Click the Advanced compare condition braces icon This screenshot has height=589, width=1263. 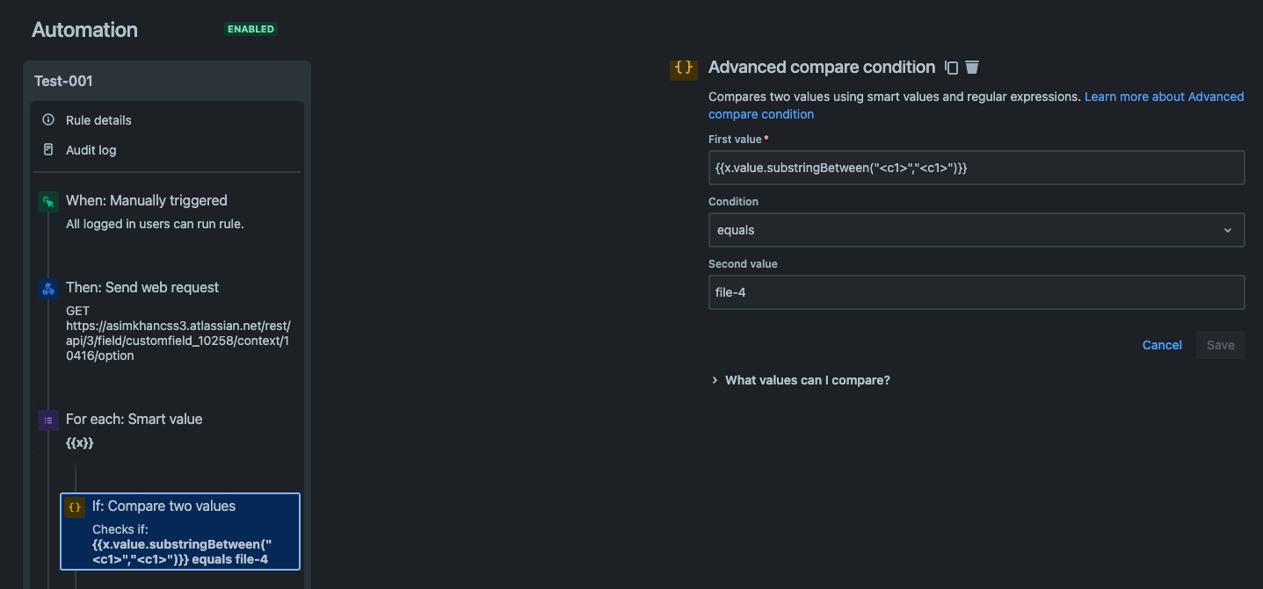pyautogui.click(x=684, y=68)
